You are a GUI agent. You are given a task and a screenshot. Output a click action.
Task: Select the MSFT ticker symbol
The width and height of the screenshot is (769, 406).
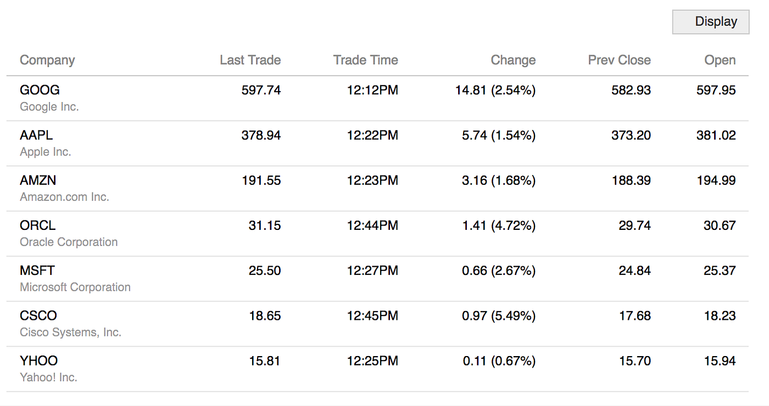[x=37, y=270]
